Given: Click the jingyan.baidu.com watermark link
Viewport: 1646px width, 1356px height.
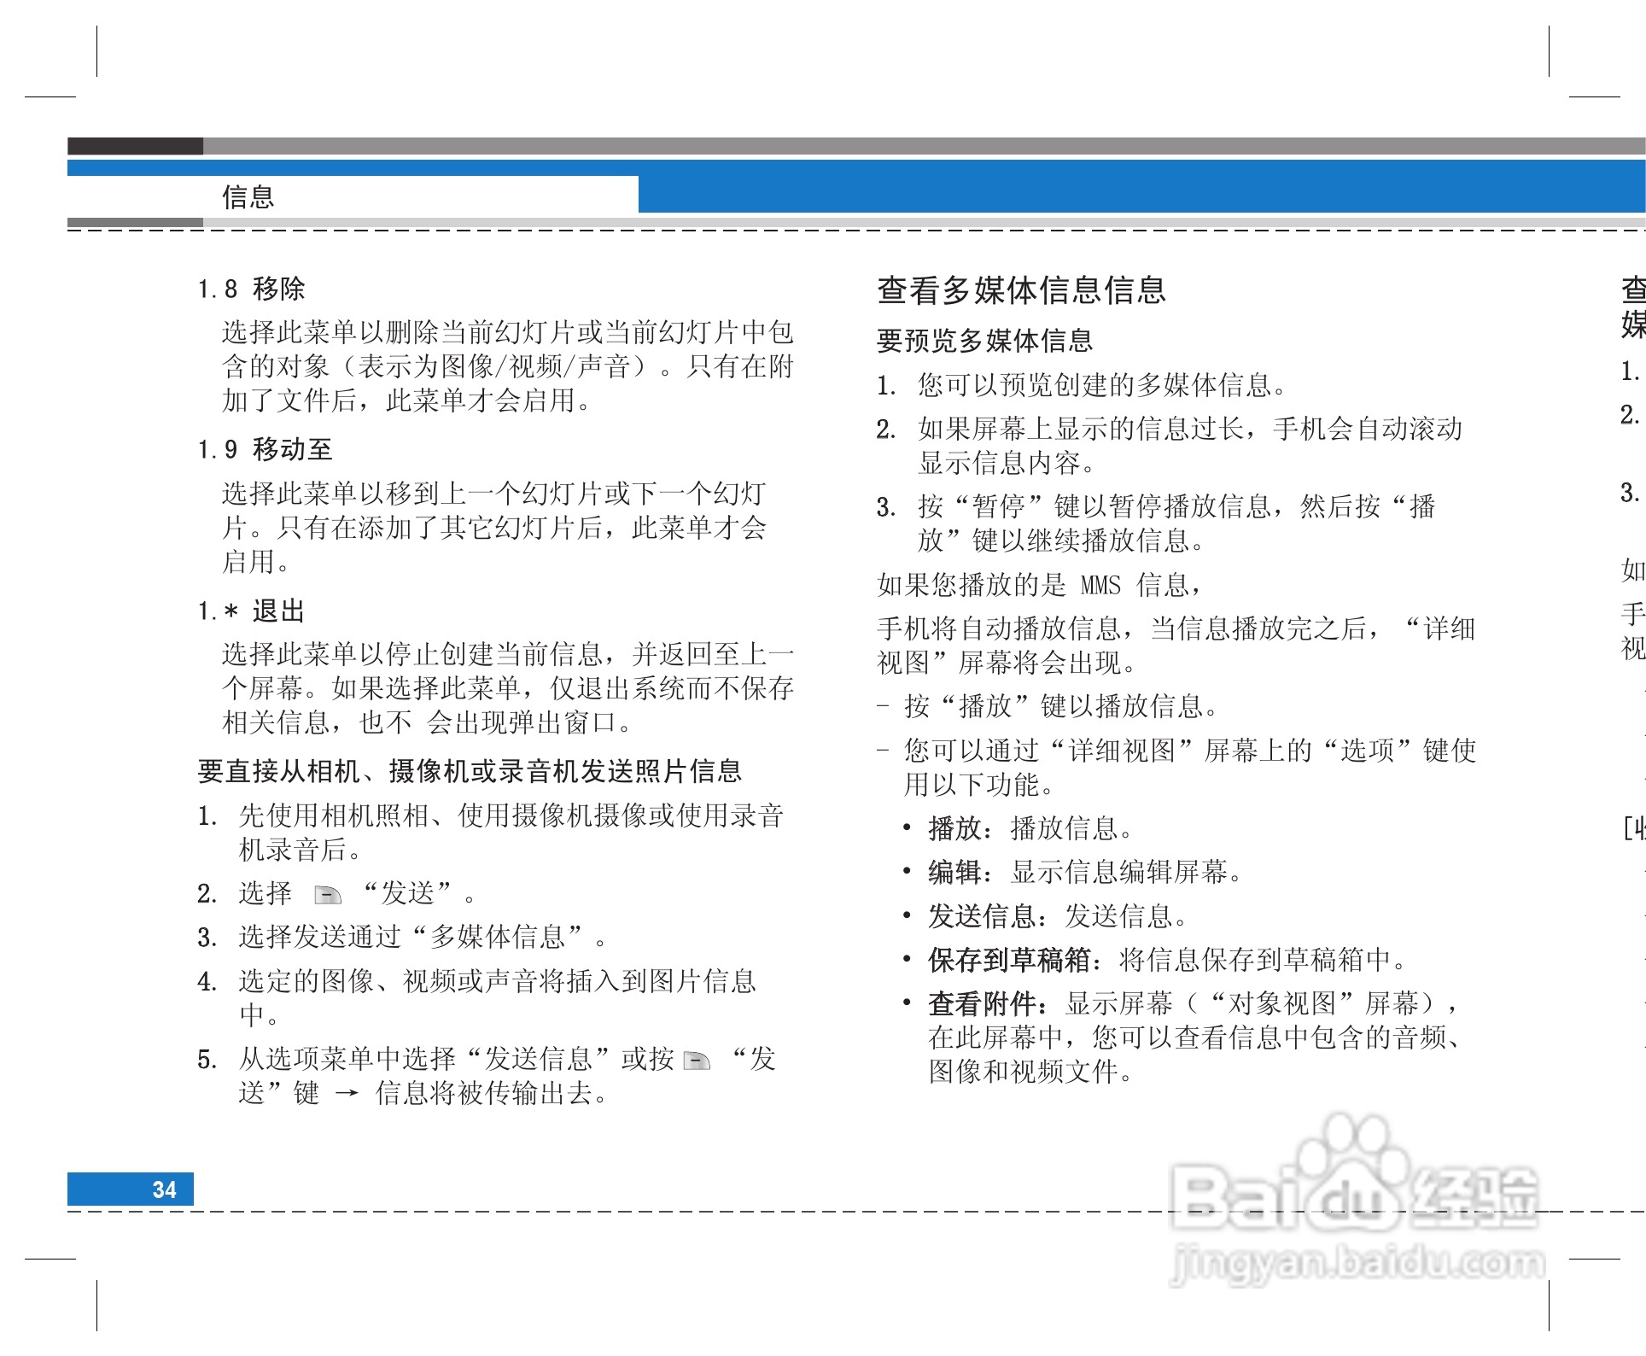Looking at the screenshot, I should 1357,1264.
